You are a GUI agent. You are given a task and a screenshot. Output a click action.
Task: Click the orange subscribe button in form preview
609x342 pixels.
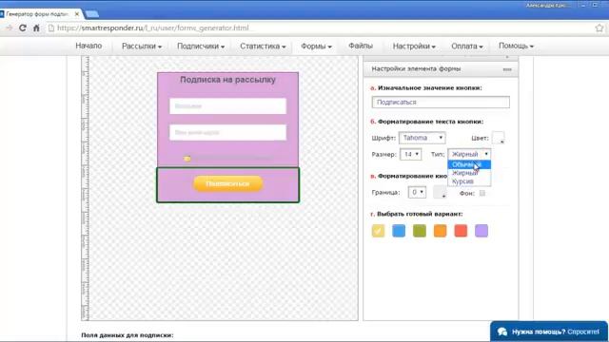[228, 183]
